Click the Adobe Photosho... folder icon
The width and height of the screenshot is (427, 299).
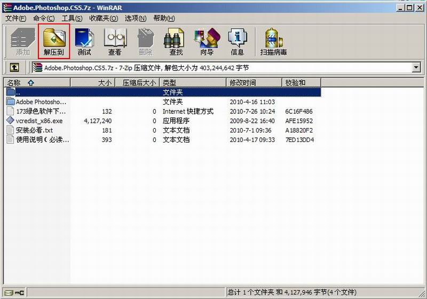coord(10,101)
